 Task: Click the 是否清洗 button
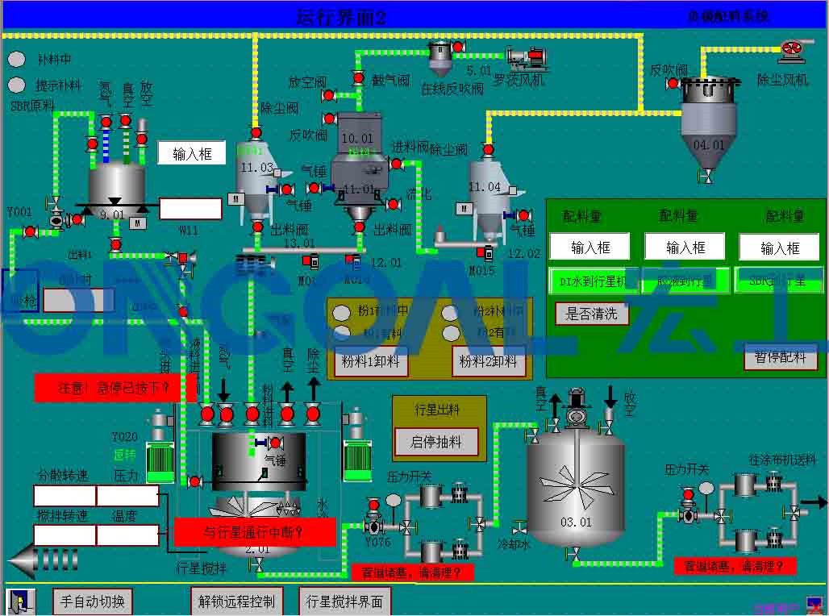point(592,314)
